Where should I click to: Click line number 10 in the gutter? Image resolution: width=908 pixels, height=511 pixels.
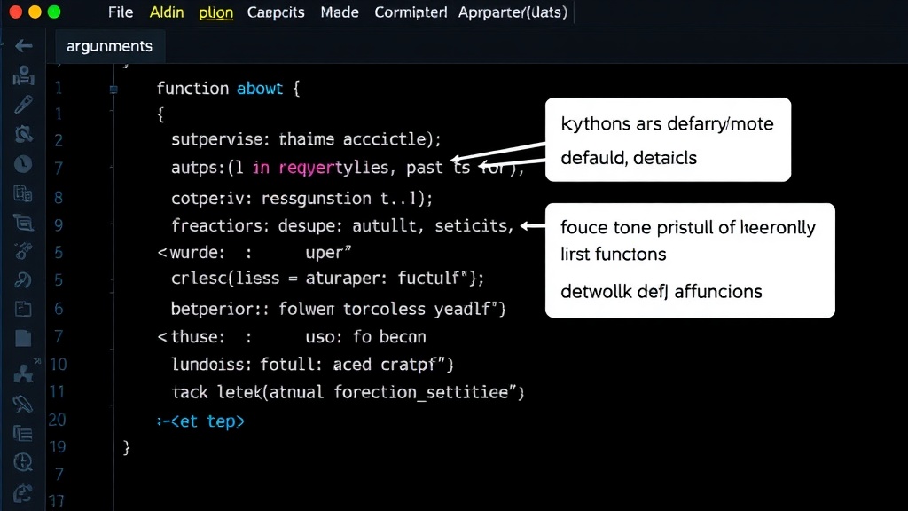pos(58,365)
